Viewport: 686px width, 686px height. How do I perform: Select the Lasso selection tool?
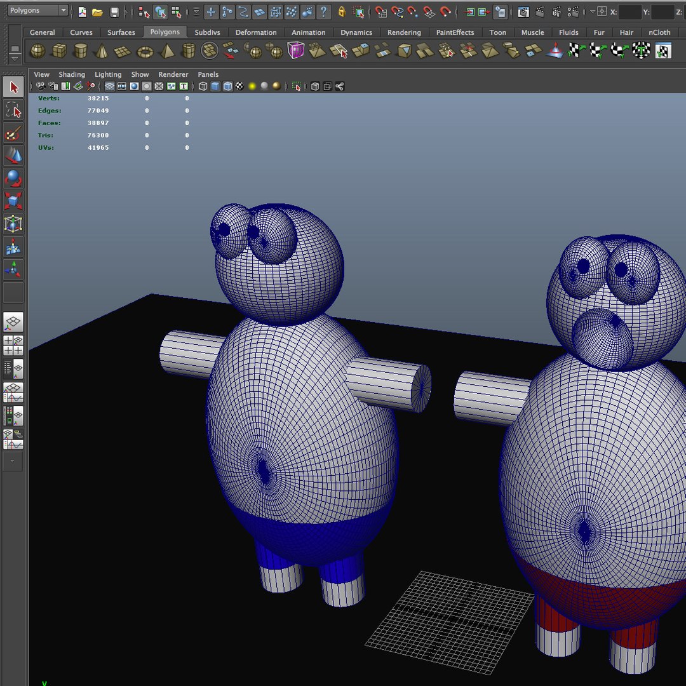click(x=13, y=110)
